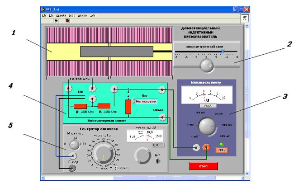Select the 10 mV range label
Image resolution: width=299 pixels, height=188 pixels.
coord(200,113)
